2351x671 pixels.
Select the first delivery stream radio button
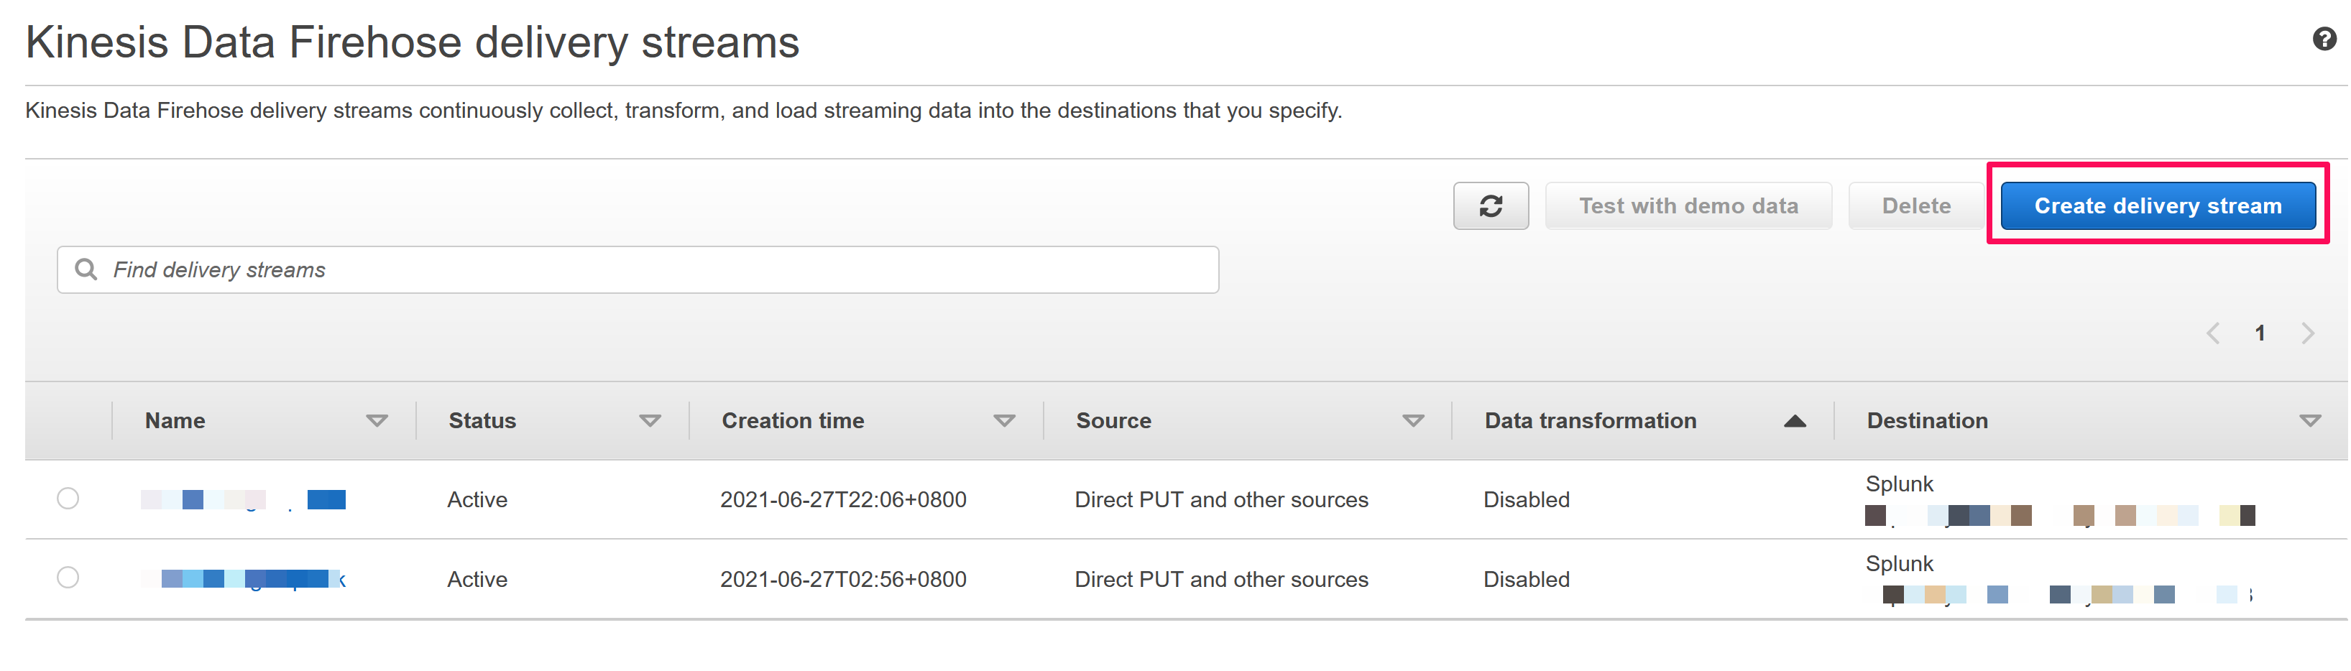(x=68, y=499)
